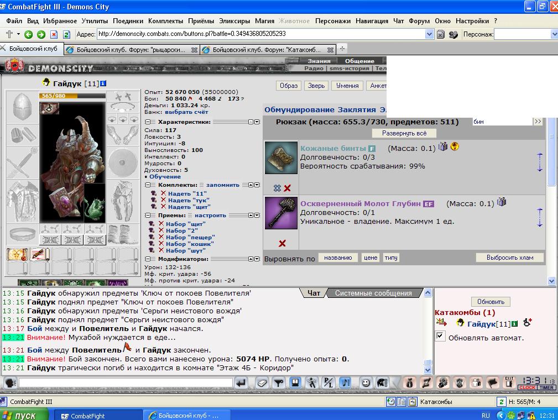558x420 pixels.
Task: Click gift icon beside Оскверненный Молот mass
Action: coord(502,202)
